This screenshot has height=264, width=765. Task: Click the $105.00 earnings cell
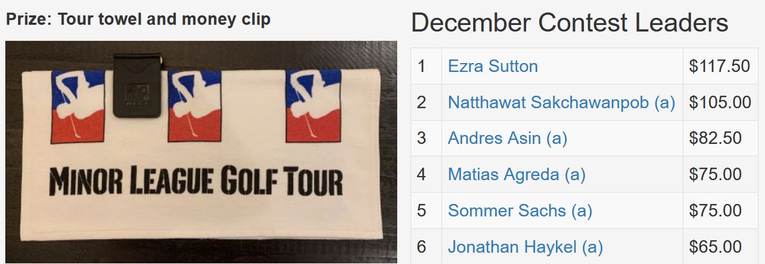coord(720,102)
